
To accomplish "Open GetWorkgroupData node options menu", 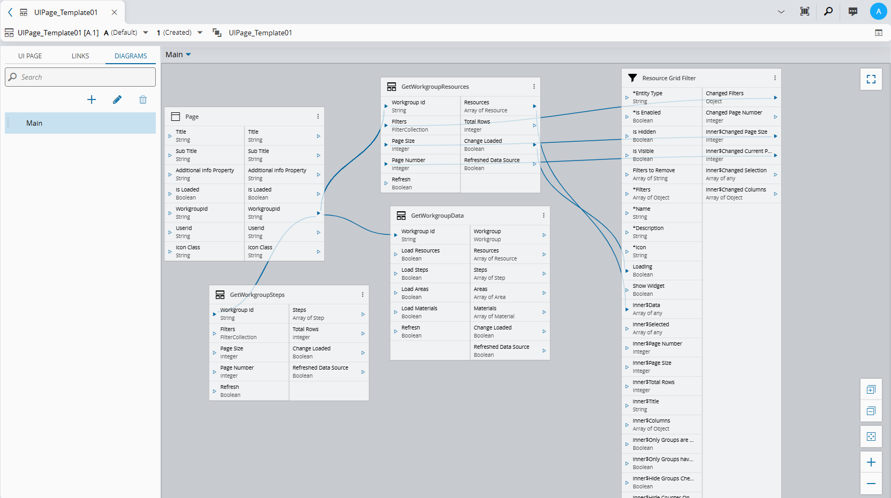I will pyautogui.click(x=543, y=216).
